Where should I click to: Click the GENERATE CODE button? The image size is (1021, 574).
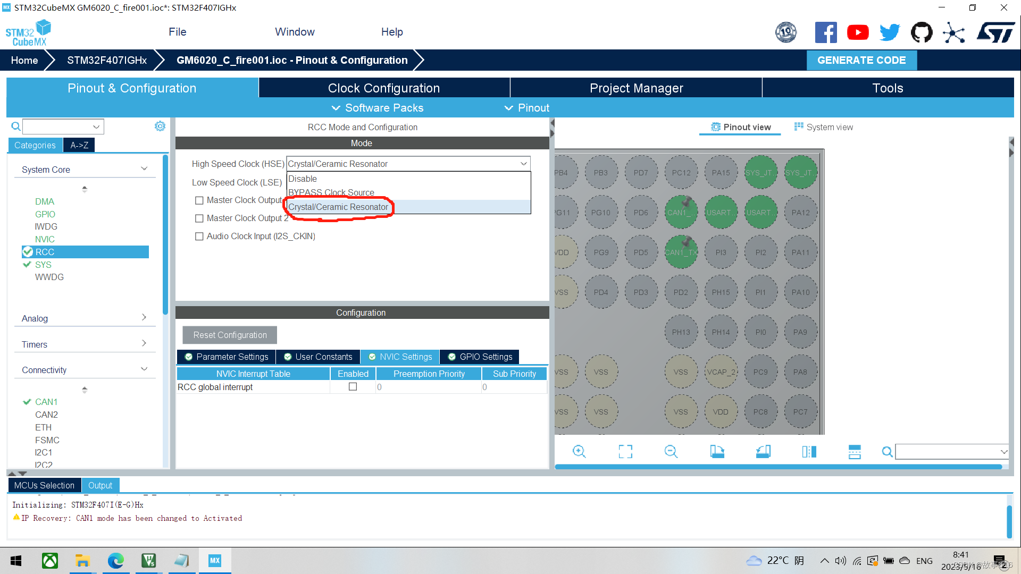click(861, 60)
